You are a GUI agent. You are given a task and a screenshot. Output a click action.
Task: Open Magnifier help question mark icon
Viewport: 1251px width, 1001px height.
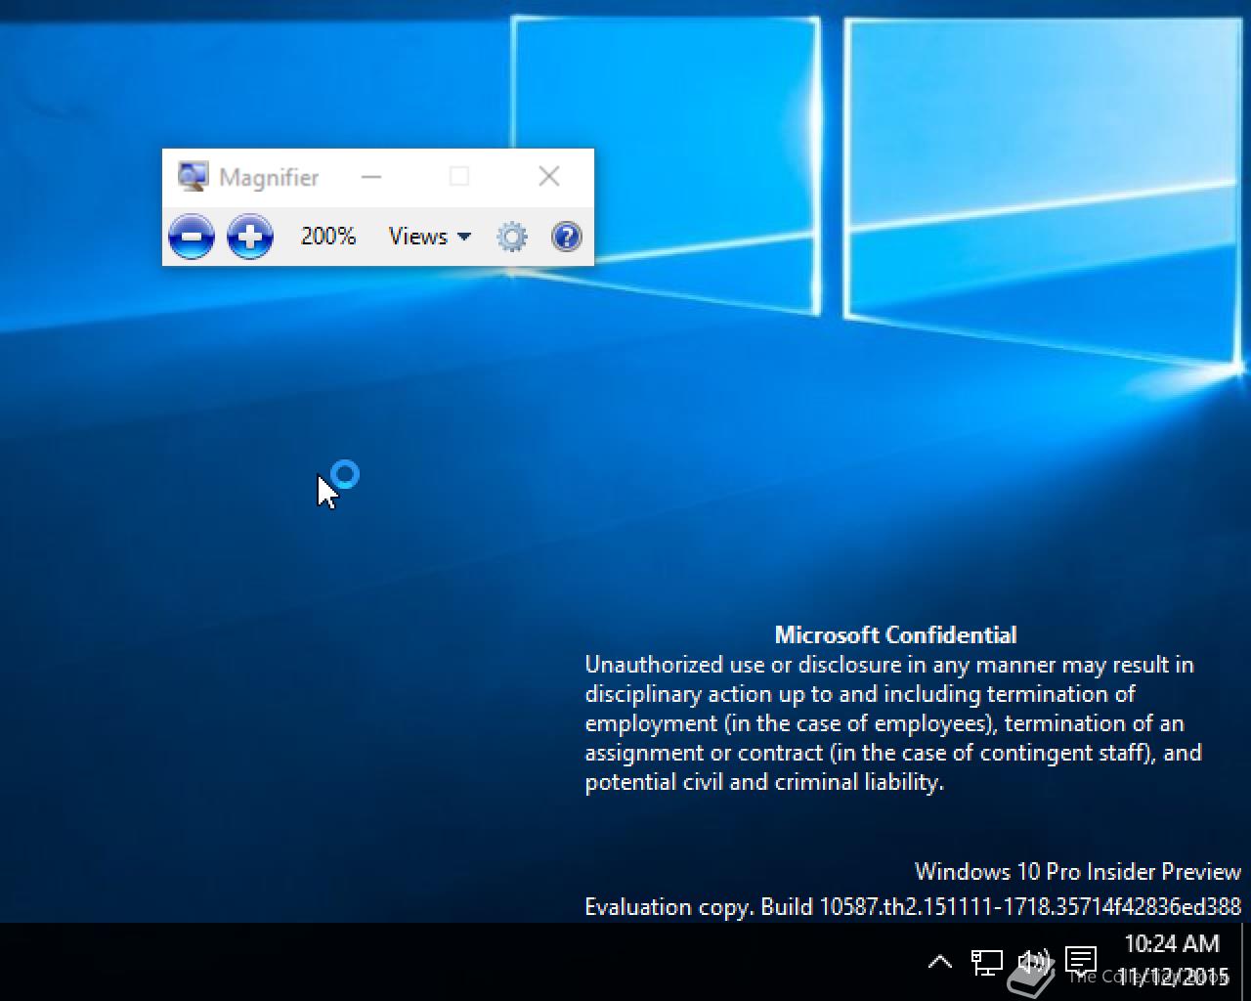click(x=567, y=237)
